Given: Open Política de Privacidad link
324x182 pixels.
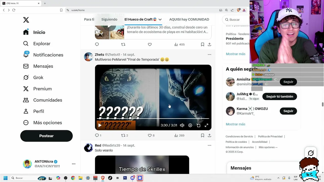Looking at the screenshot, I should (270, 136).
